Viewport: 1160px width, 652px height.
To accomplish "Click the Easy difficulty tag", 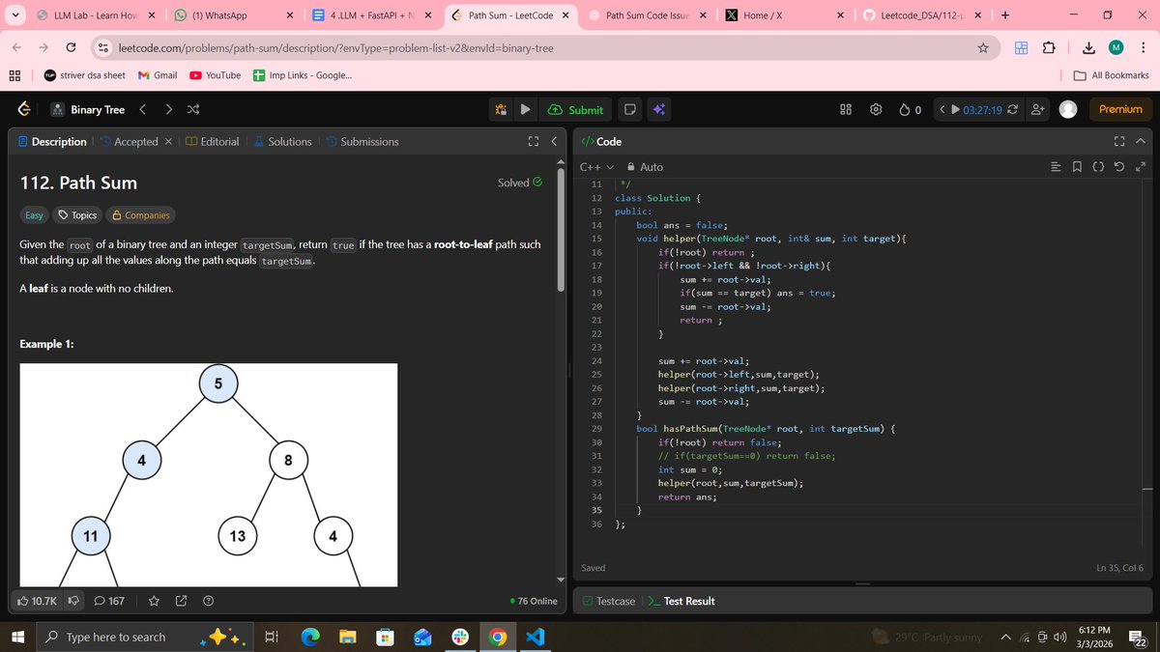I will point(34,215).
